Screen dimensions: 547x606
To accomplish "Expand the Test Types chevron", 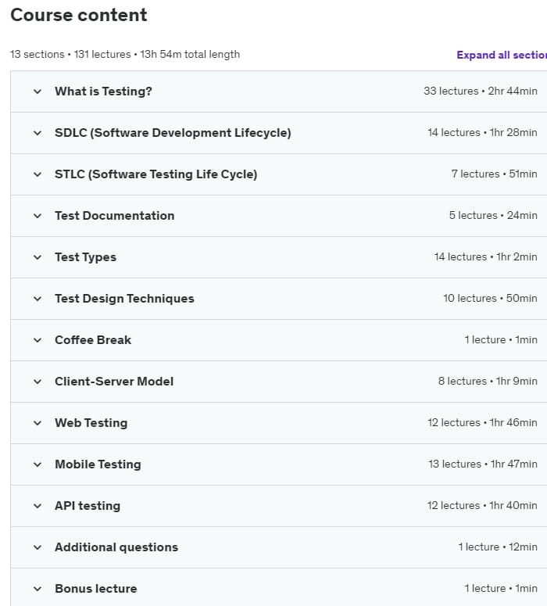I will (x=38, y=257).
